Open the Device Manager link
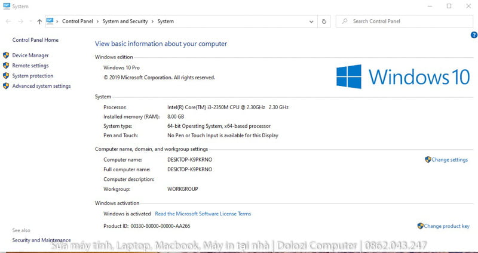Viewport: 478px width, 253px height. coord(30,55)
